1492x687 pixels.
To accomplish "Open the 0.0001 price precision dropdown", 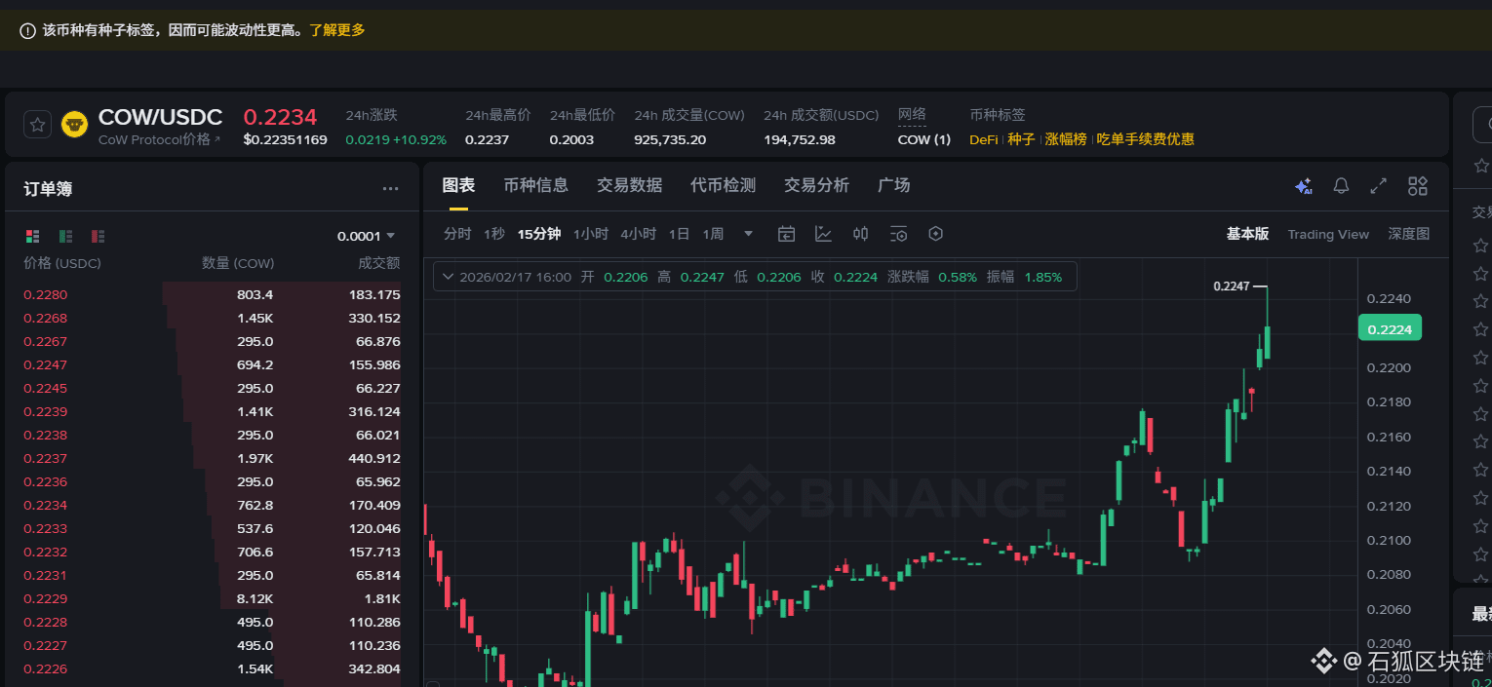I will point(367,236).
